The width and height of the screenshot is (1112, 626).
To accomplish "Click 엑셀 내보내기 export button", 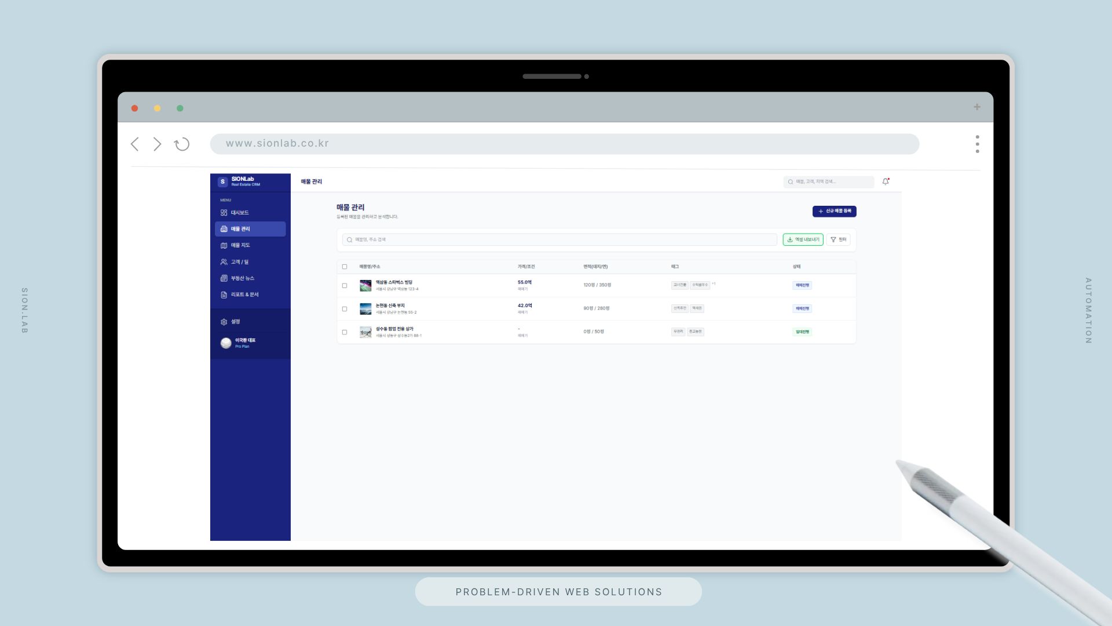I will [x=803, y=239].
